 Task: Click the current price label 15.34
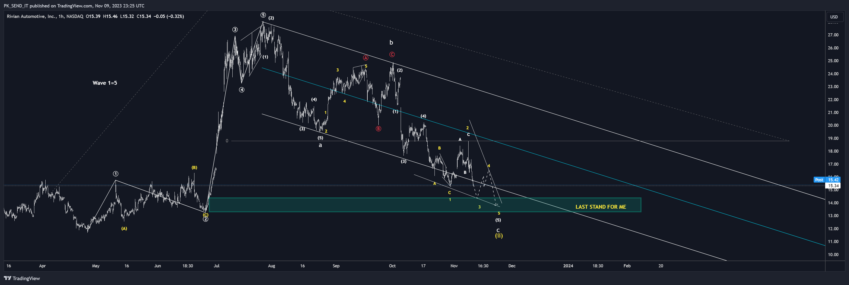(x=833, y=186)
